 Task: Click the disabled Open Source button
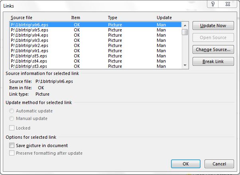(213, 37)
